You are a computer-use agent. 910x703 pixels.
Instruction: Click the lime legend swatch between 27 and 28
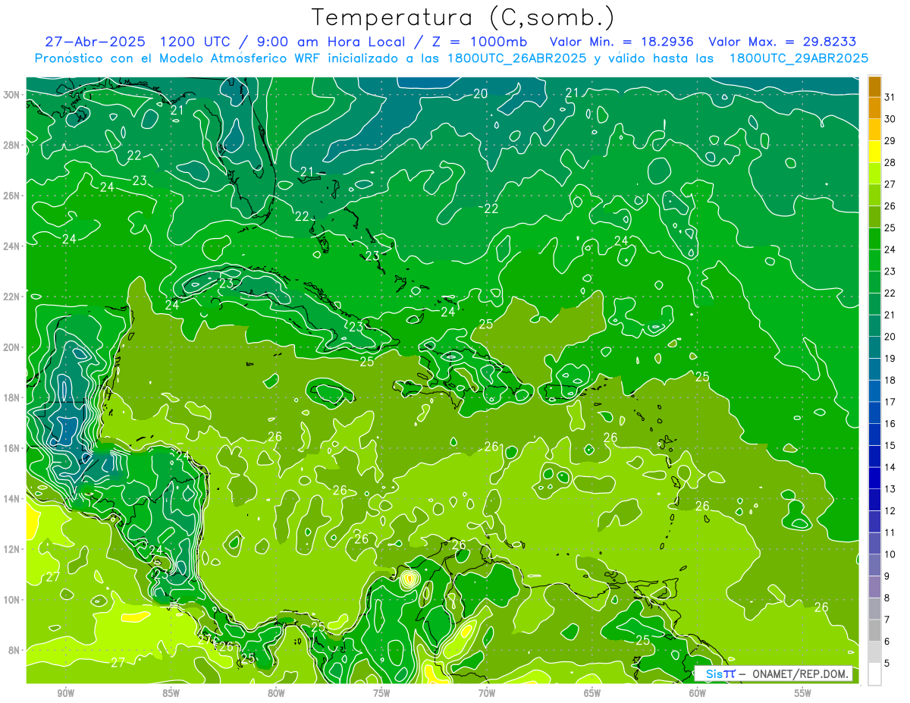click(874, 174)
